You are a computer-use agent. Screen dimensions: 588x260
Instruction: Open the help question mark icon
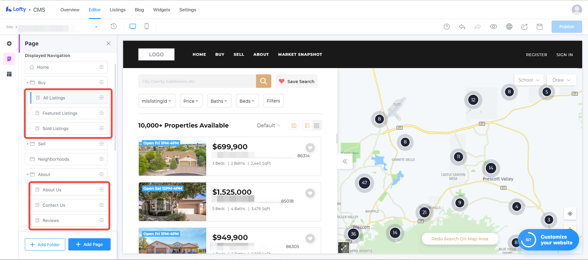point(447,27)
